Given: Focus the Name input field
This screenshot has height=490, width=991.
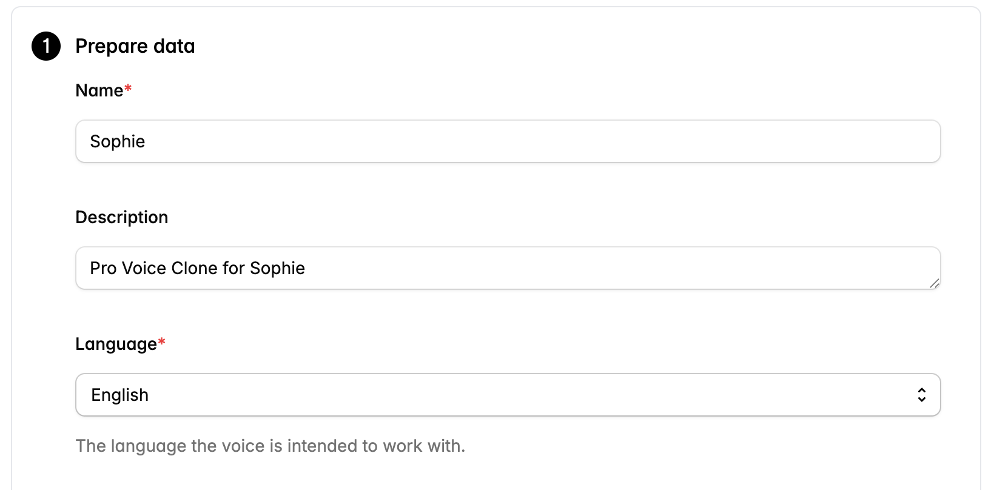Looking at the screenshot, I should 508,141.
